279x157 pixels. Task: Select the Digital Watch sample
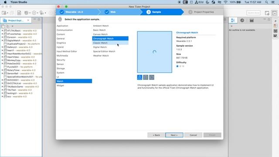(110, 47)
